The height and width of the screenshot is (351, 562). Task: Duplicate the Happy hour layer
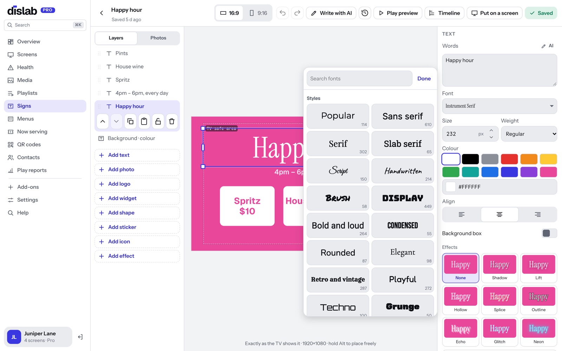coord(130,121)
